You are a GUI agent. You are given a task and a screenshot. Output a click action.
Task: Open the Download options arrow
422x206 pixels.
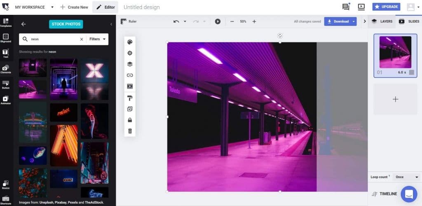353,21
